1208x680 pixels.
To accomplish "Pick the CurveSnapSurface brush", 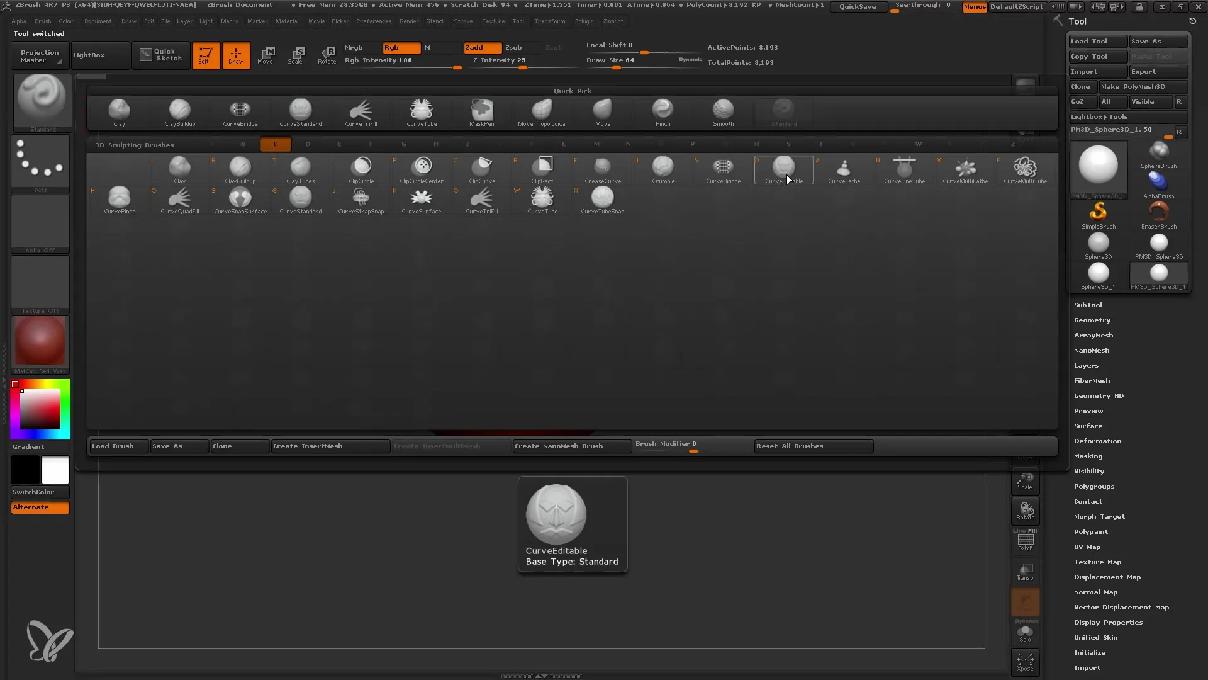I will point(240,200).
